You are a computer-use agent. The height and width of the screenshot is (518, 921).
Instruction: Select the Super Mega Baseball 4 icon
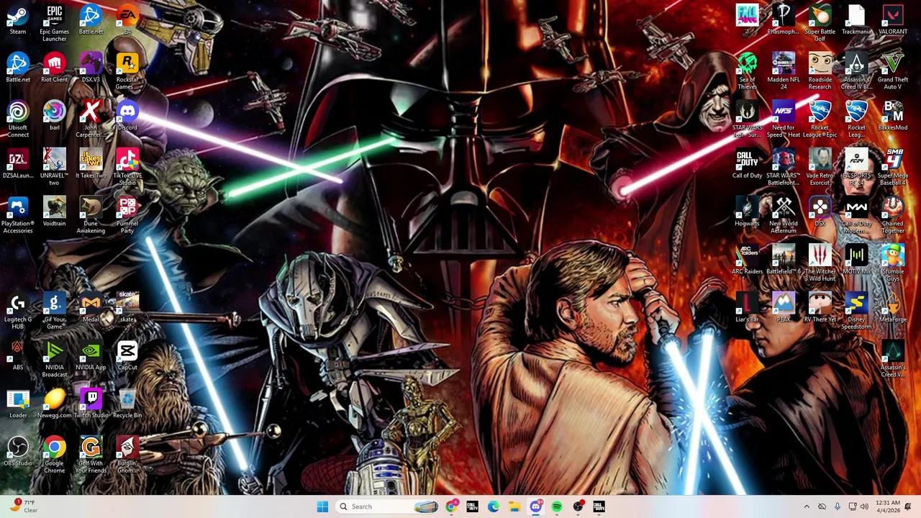893,167
